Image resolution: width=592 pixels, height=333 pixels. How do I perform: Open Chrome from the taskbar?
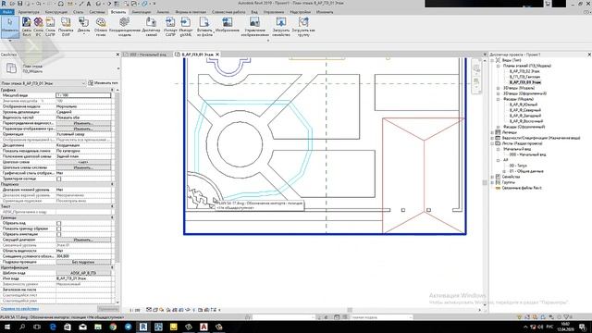pos(113,327)
